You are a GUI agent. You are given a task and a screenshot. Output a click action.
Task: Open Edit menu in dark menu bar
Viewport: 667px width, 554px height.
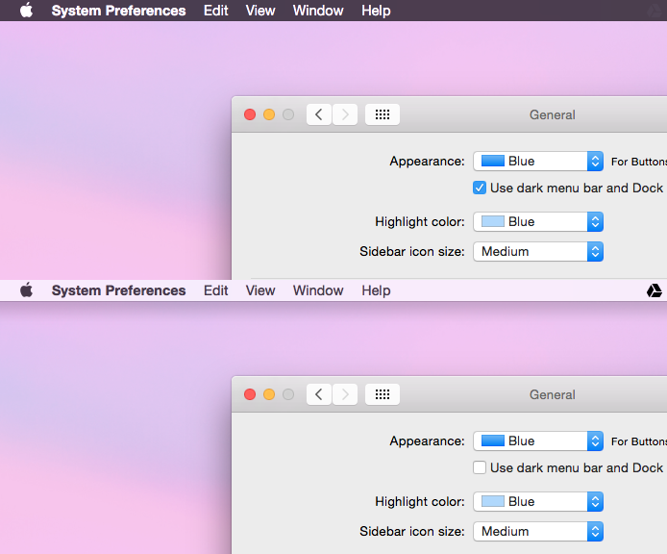click(215, 11)
